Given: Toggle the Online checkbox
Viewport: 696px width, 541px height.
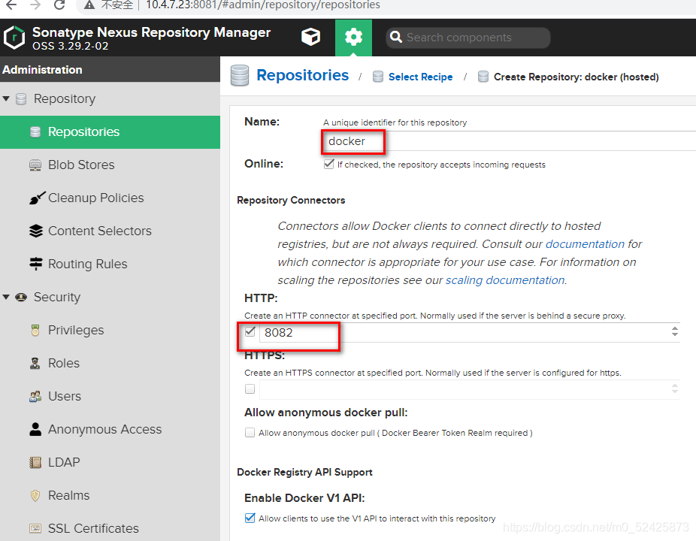Looking at the screenshot, I should coord(328,165).
